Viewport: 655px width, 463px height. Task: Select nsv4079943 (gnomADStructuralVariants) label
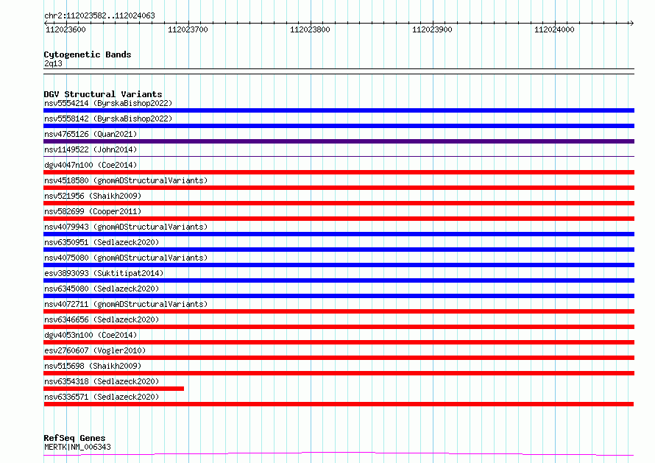126,227
